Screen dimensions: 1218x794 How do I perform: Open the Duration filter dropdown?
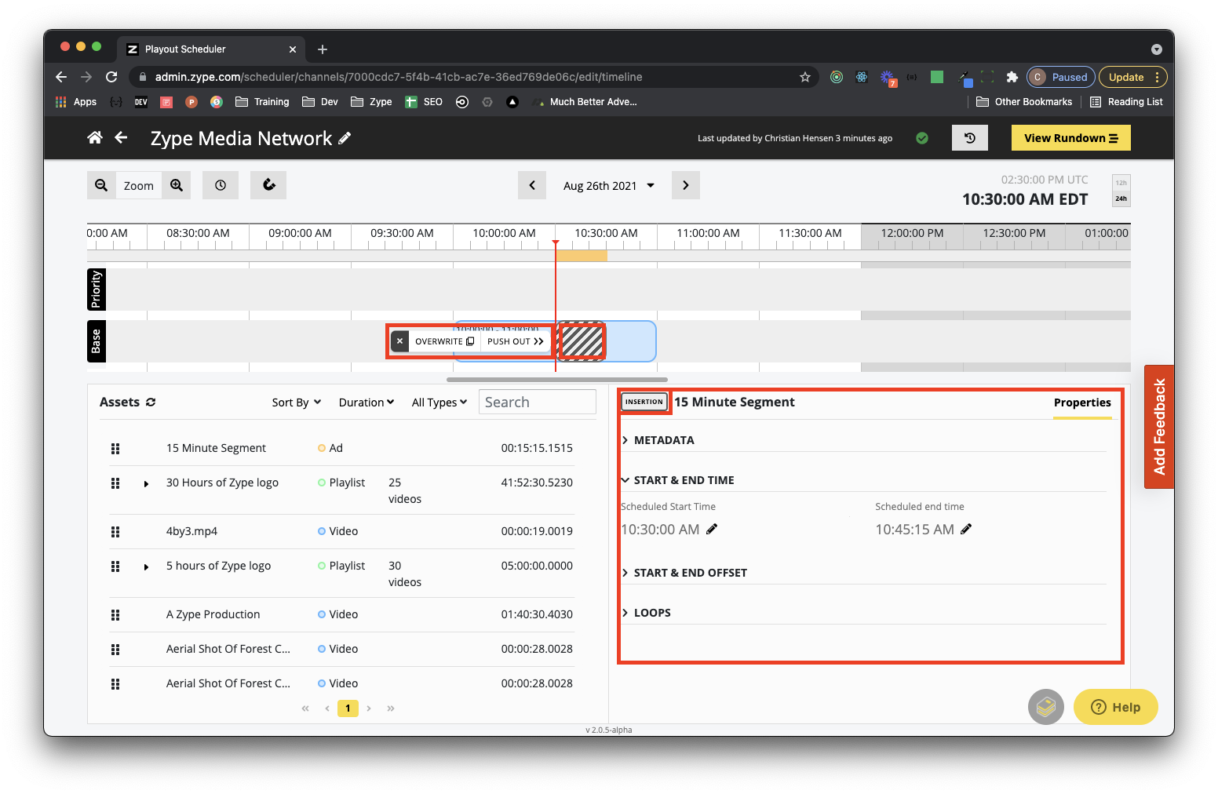click(366, 402)
